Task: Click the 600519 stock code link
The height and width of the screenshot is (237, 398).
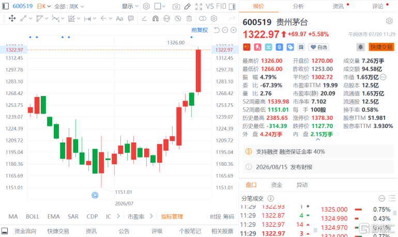Action: point(23,6)
